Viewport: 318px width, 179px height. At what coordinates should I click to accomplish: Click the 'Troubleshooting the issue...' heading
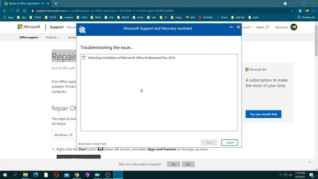[107, 48]
